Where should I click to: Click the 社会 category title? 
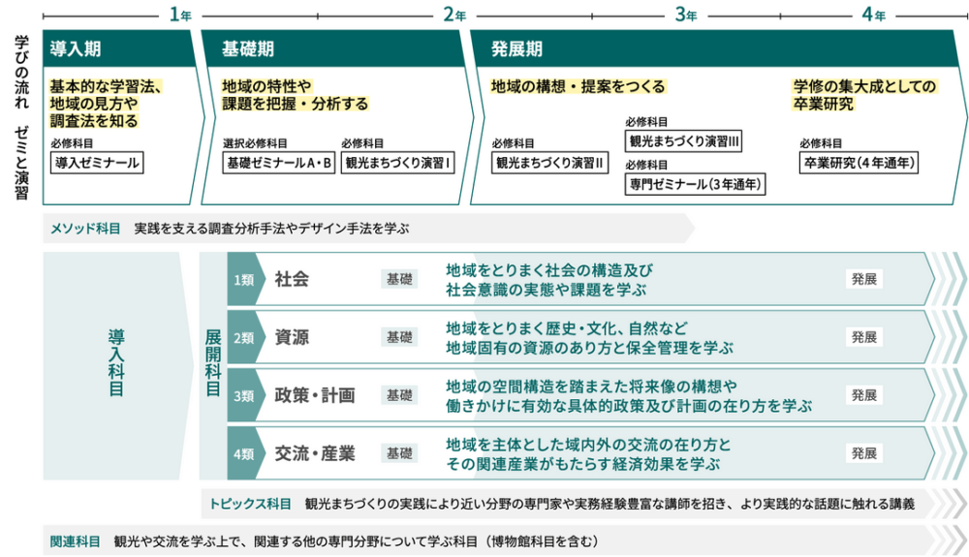(x=292, y=279)
